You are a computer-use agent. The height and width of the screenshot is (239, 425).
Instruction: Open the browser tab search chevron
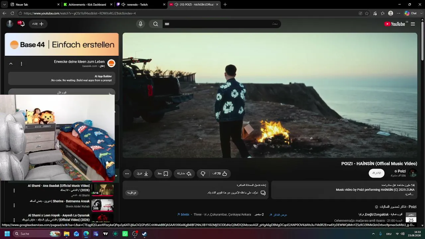tap(4, 5)
